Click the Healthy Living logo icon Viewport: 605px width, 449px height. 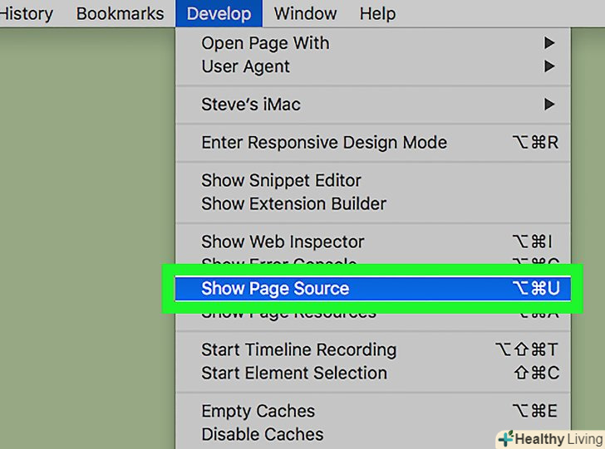(x=505, y=438)
